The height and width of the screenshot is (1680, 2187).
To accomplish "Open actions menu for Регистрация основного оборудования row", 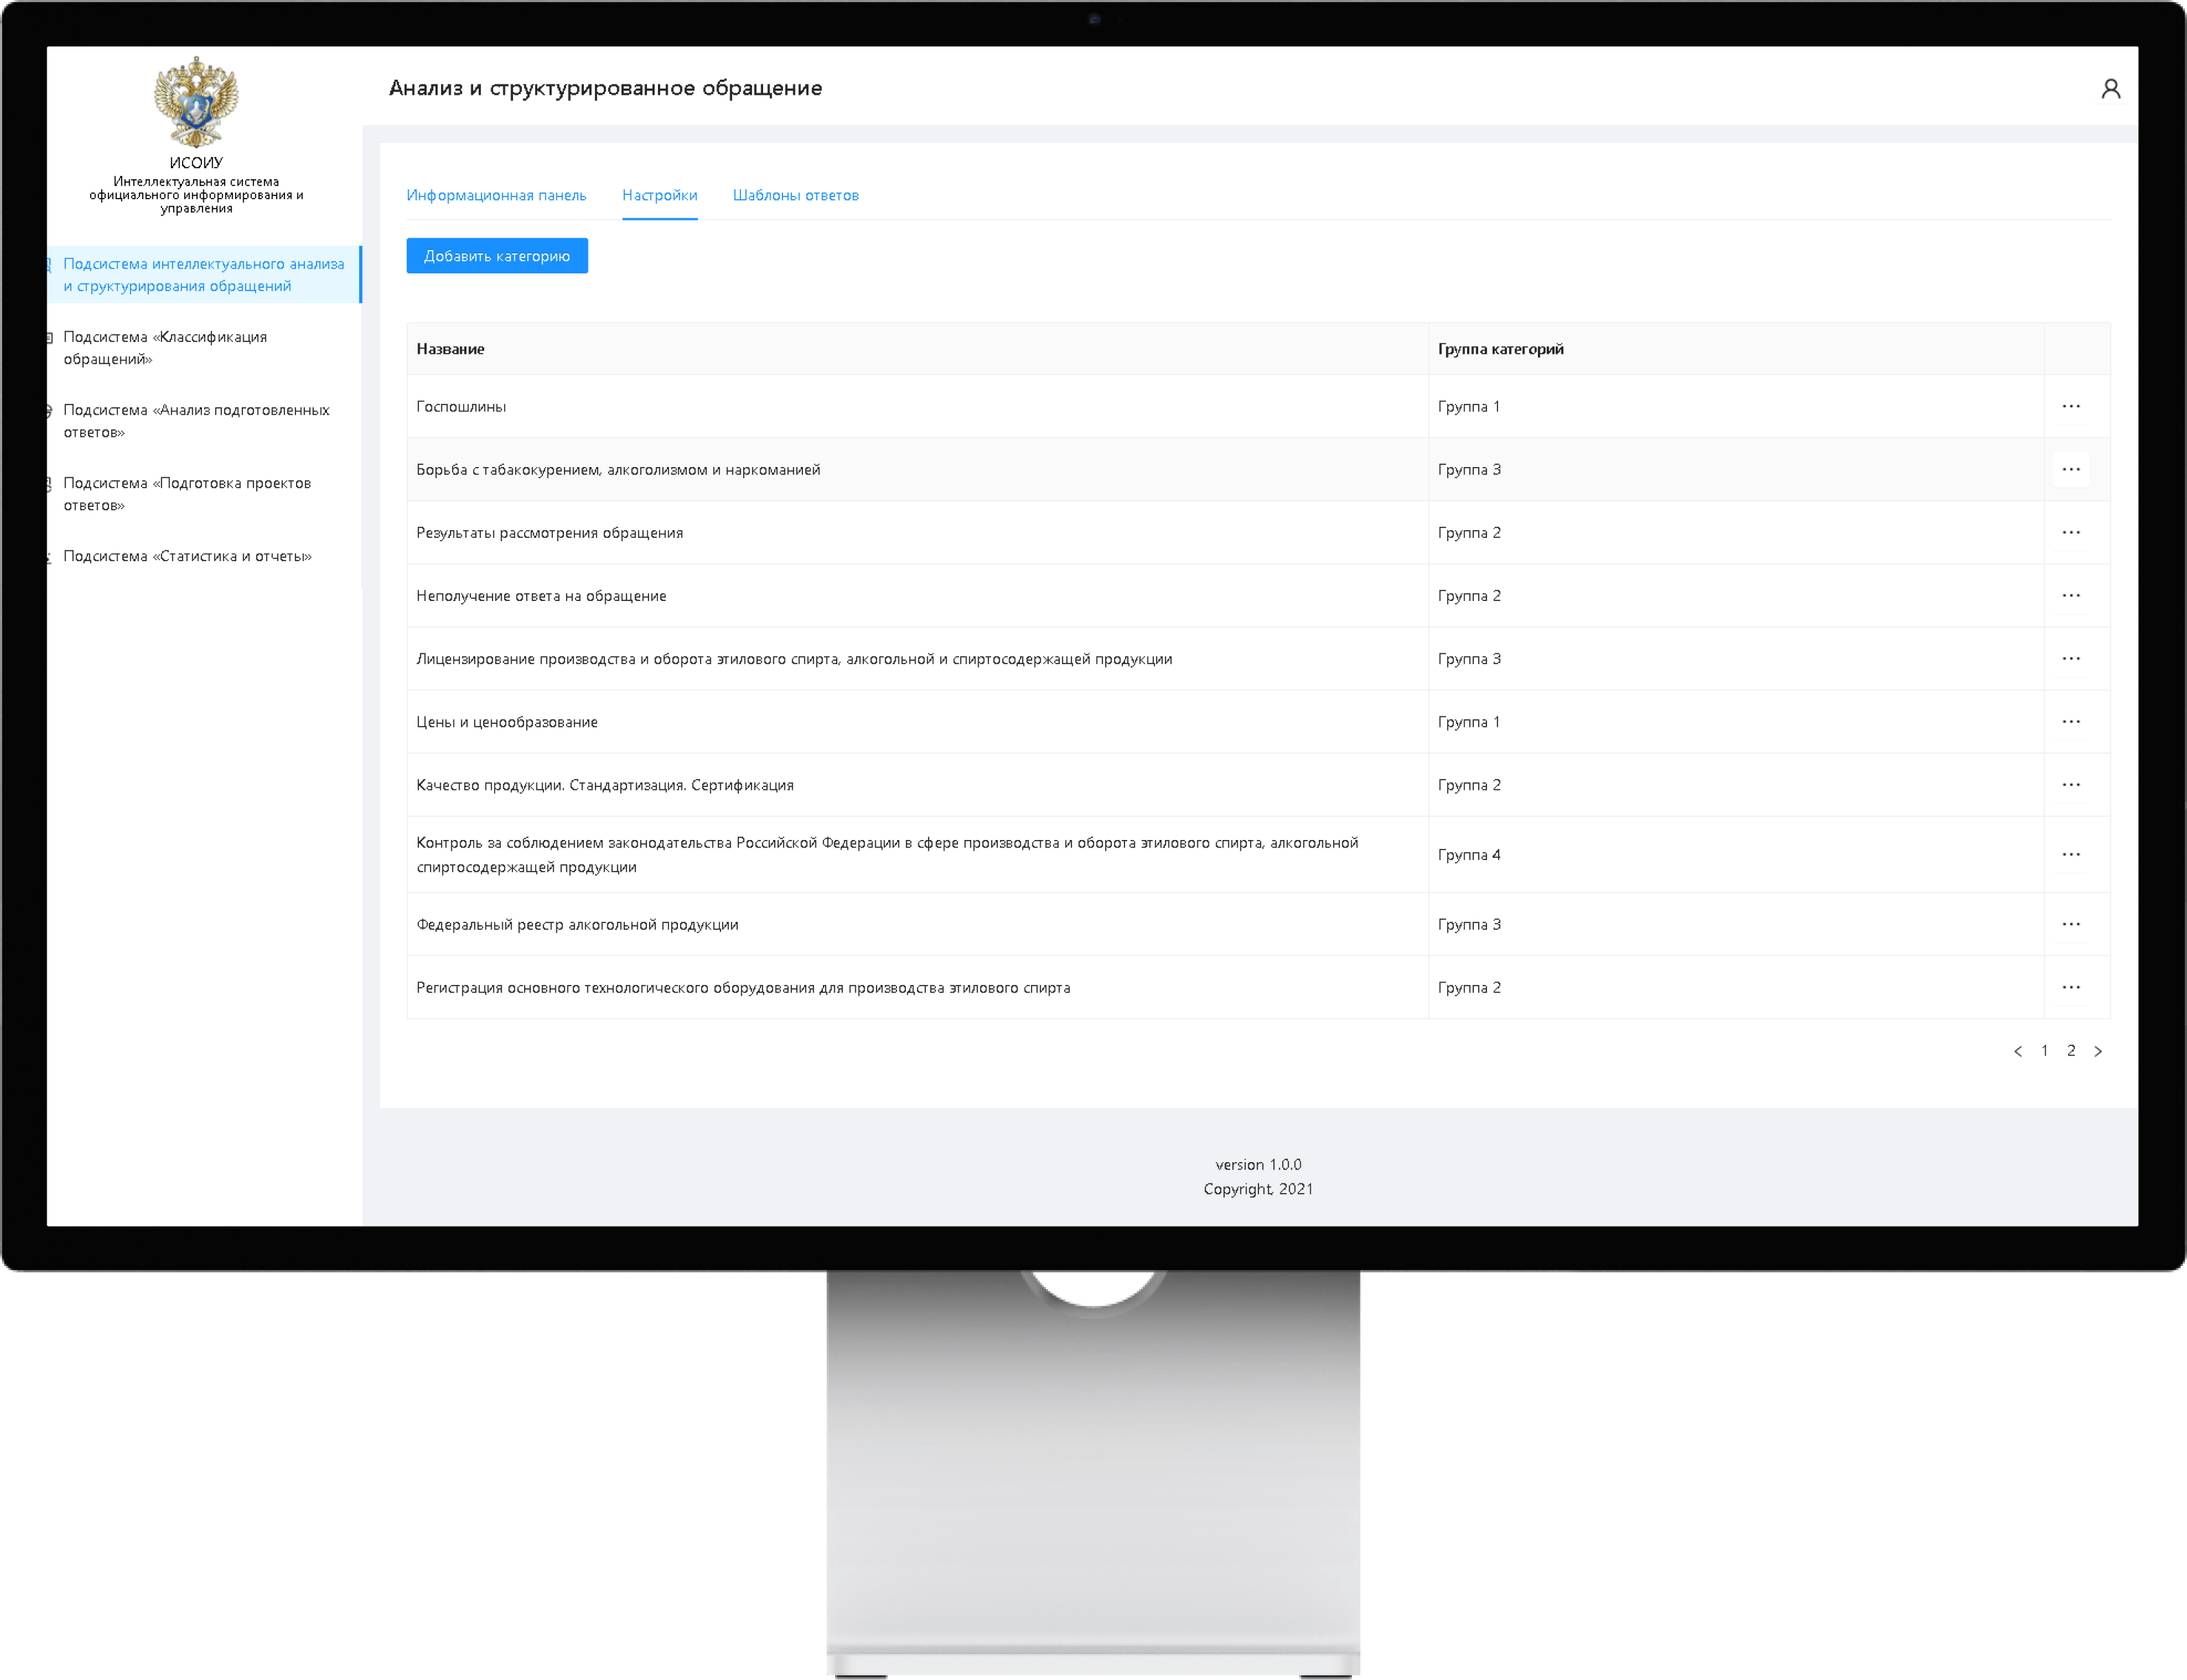I will pyautogui.click(x=2070, y=988).
